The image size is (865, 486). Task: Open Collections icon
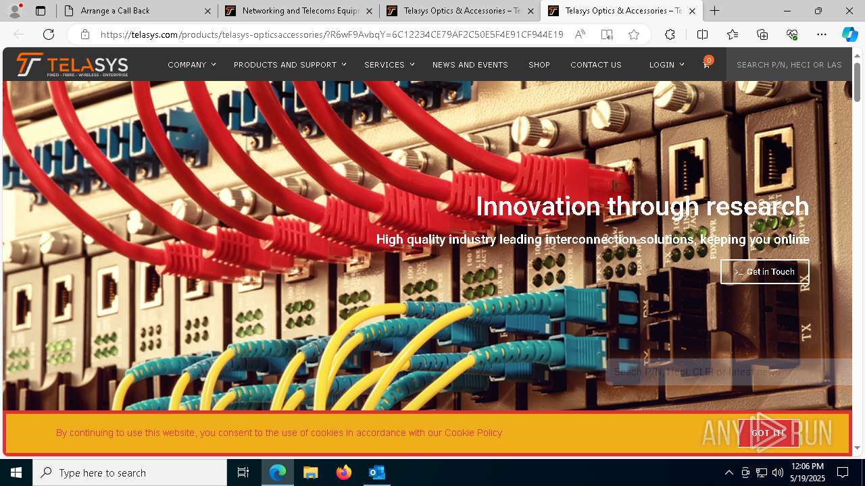tap(762, 34)
